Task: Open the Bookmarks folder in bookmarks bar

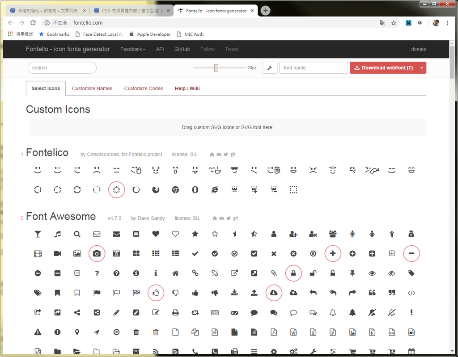Action: (x=54, y=34)
